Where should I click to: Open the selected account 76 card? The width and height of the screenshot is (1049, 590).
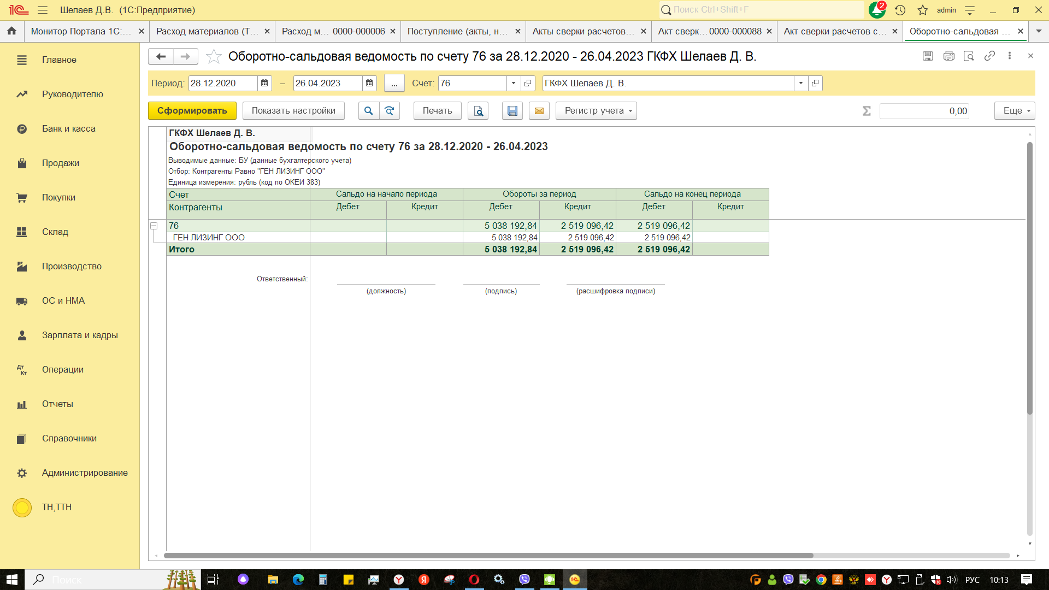(x=528, y=83)
